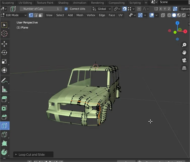Open Global transform orientation dropdown
This screenshot has height=162, width=190.
[x=101, y=9]
